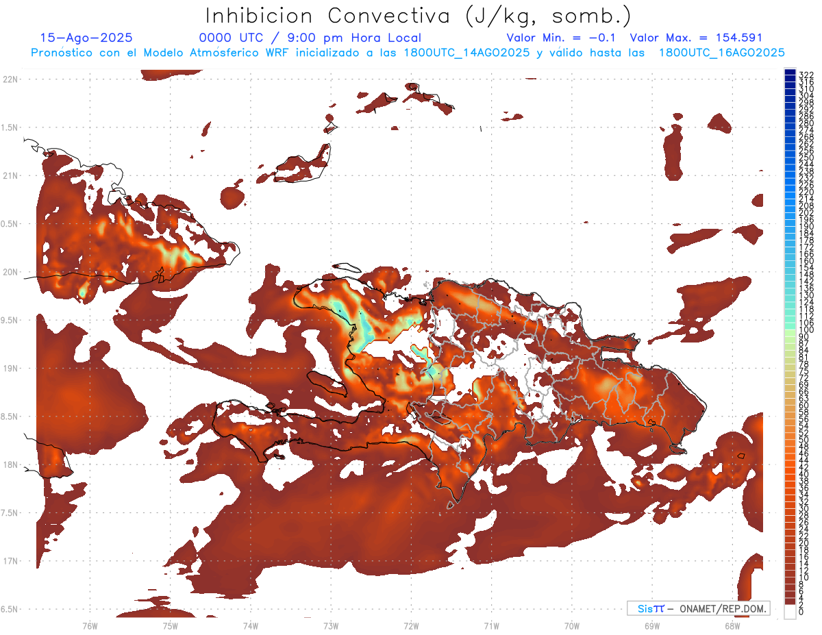Click the '18N' latitude label
The height and width of the screenshot is (635, 822).
10,465
